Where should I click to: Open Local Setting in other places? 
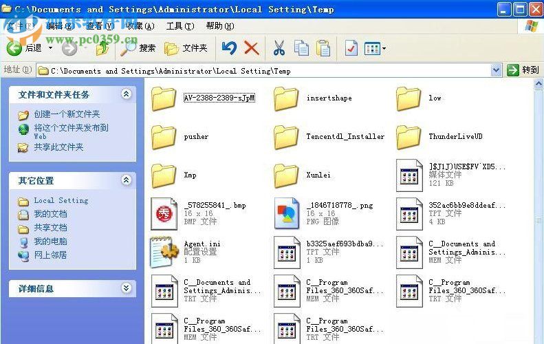coord(61,201)
